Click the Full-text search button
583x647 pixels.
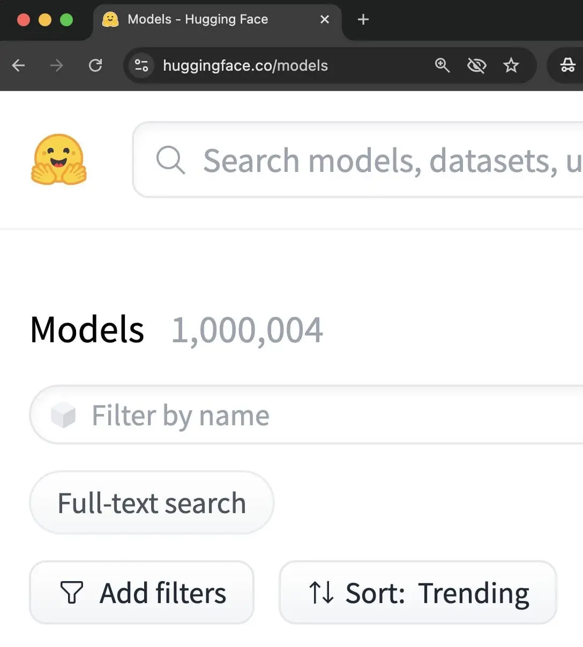152,503
